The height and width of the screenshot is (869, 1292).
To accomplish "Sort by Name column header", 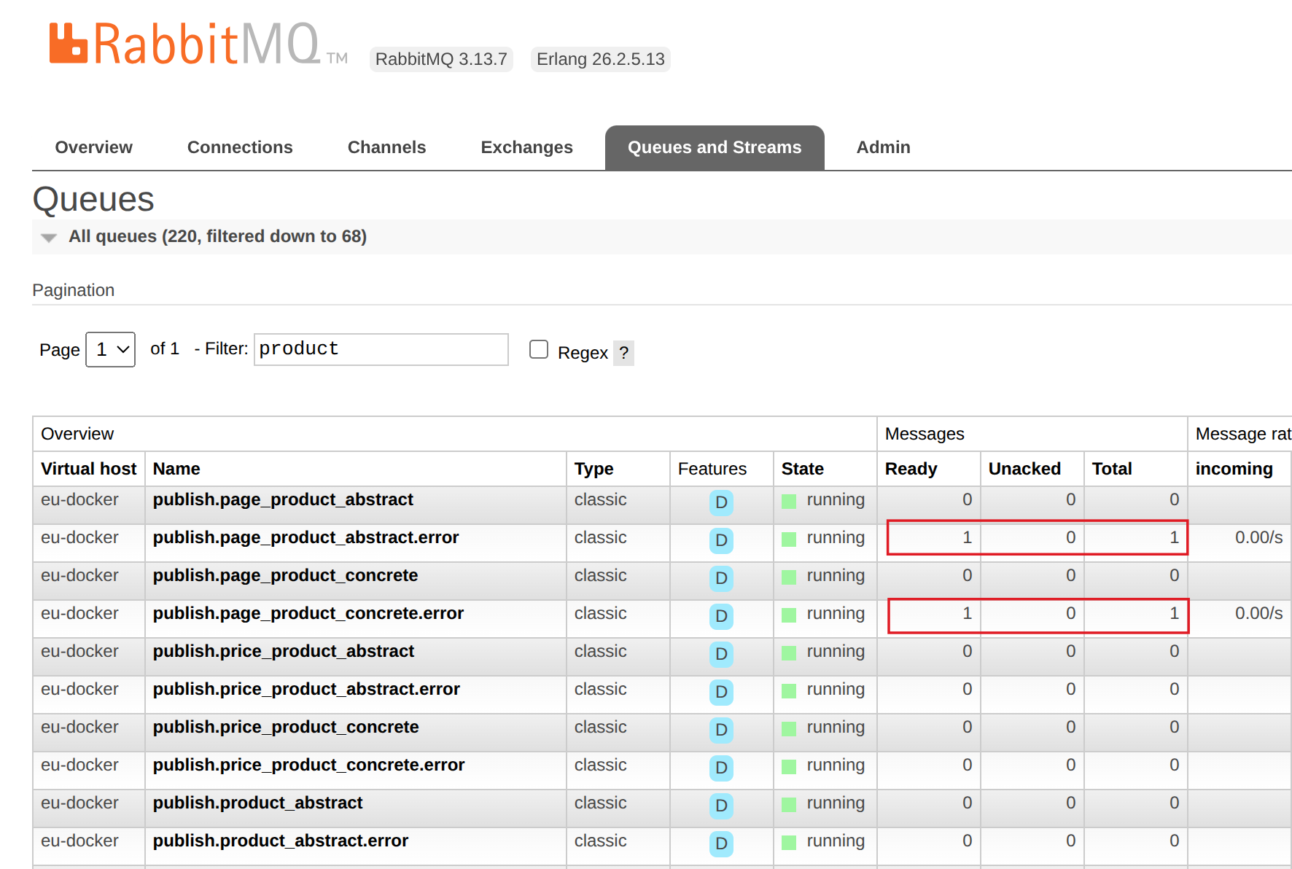I will pos(176,469).
